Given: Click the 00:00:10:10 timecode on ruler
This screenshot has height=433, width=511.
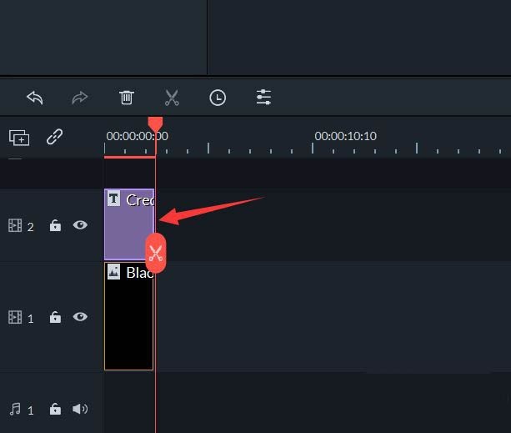Looking at the screenshot, I should 345,136.
